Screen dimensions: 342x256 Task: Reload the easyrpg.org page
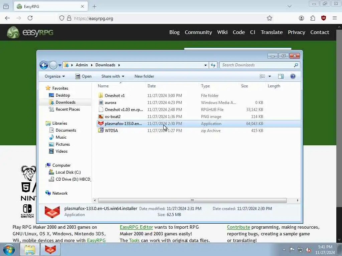(30, 18)
